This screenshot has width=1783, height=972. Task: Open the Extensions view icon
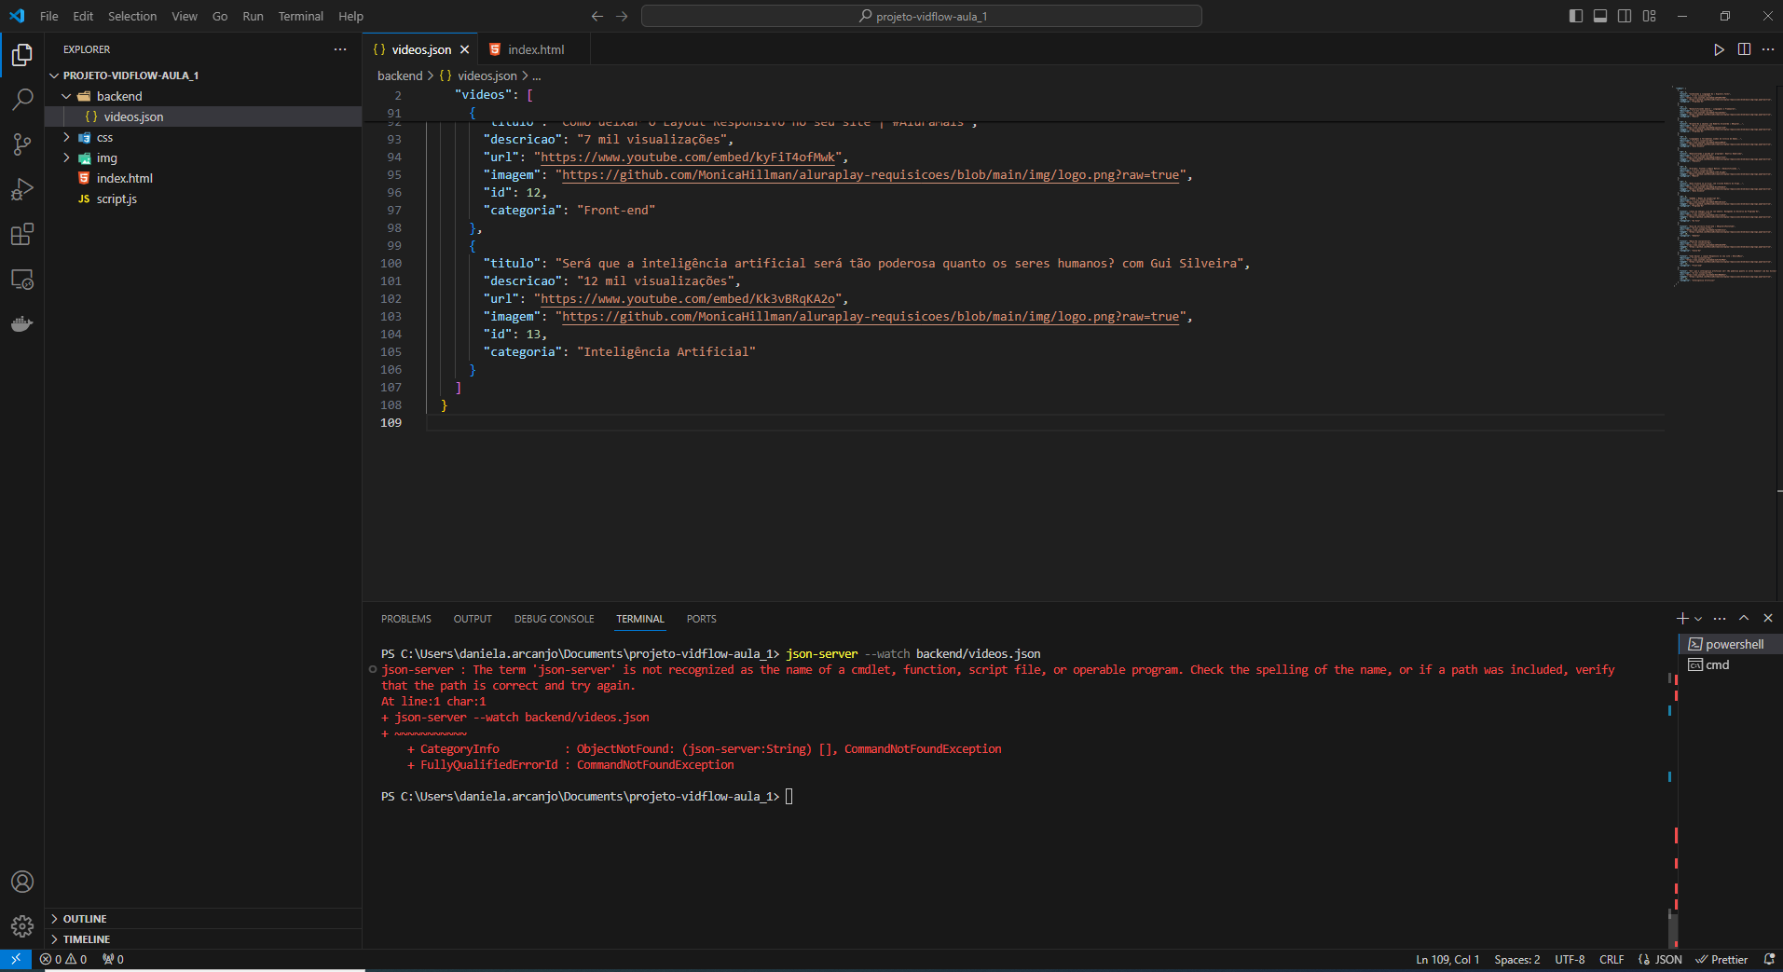(x=22, y=234)
